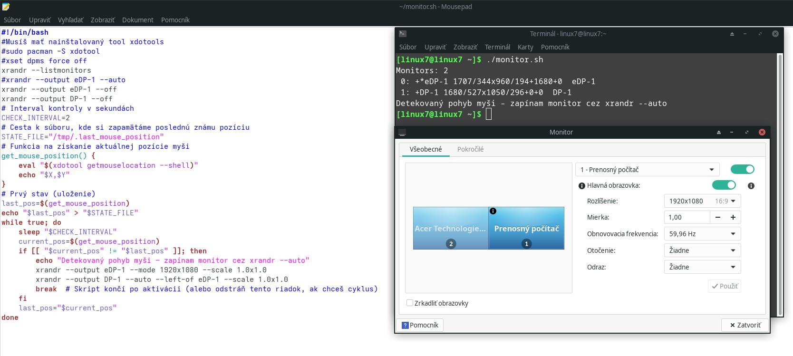
Task: Open Terminal Pomocník menu
Action: 555,47
